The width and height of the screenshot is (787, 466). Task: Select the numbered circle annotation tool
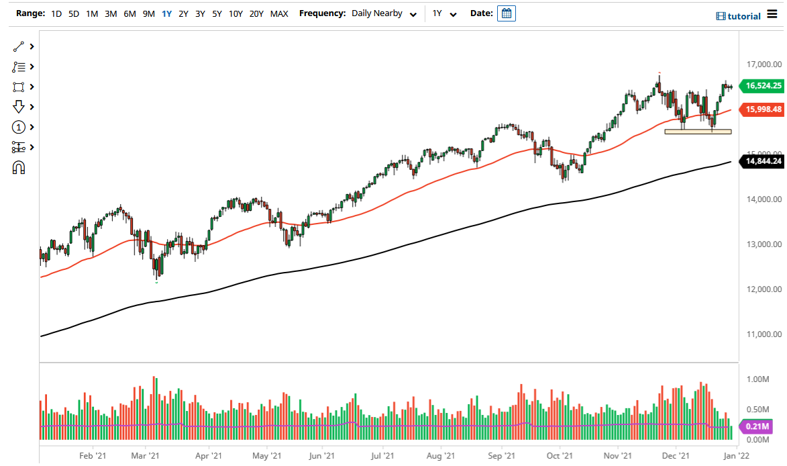click(x=18, y=127)
